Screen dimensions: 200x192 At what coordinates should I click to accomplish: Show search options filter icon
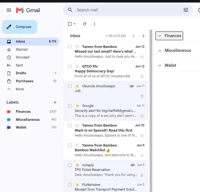pyautogui.click(x=186, y=10)
